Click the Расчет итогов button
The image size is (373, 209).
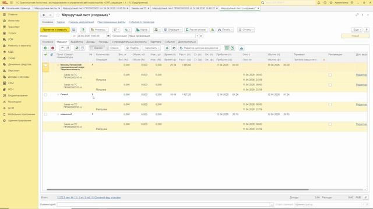196,30
